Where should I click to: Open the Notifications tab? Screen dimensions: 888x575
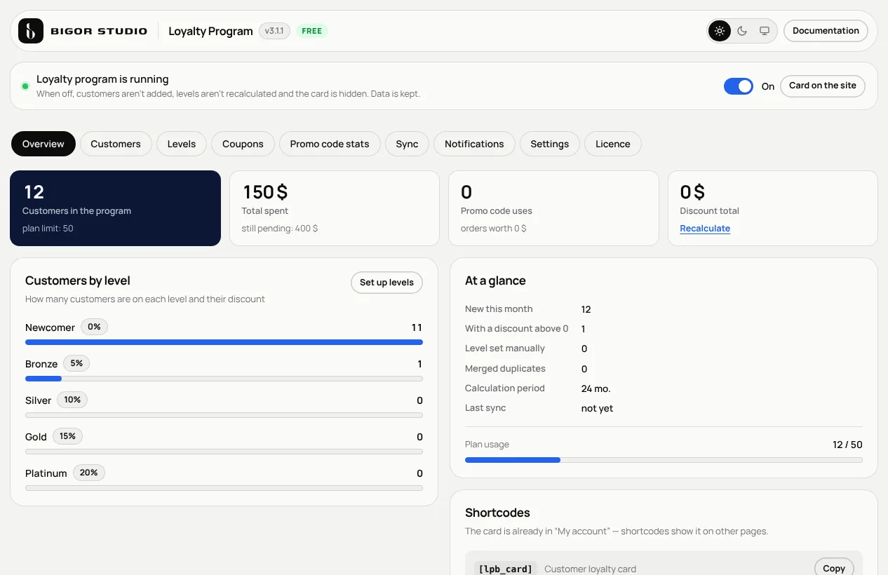(474, 144)
